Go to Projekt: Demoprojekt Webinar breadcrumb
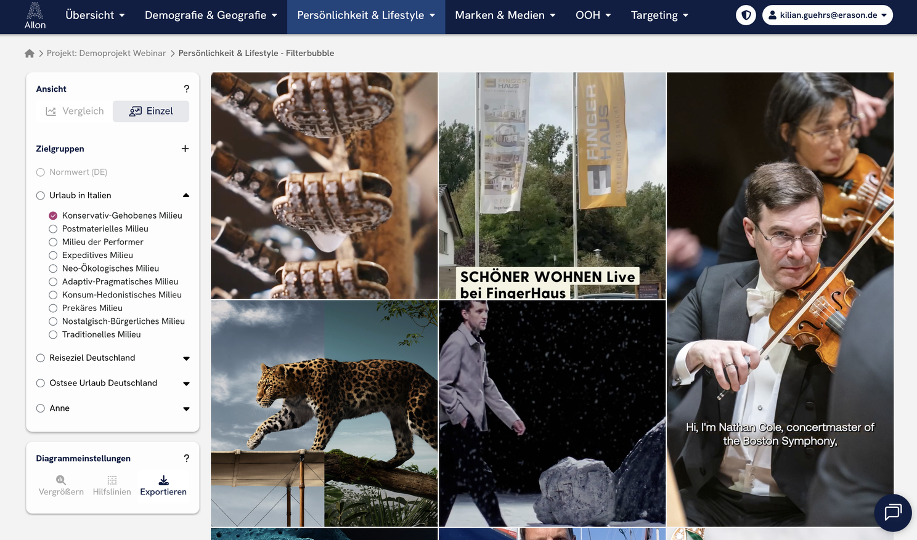 pyautogui.click(x=106, y=54)
